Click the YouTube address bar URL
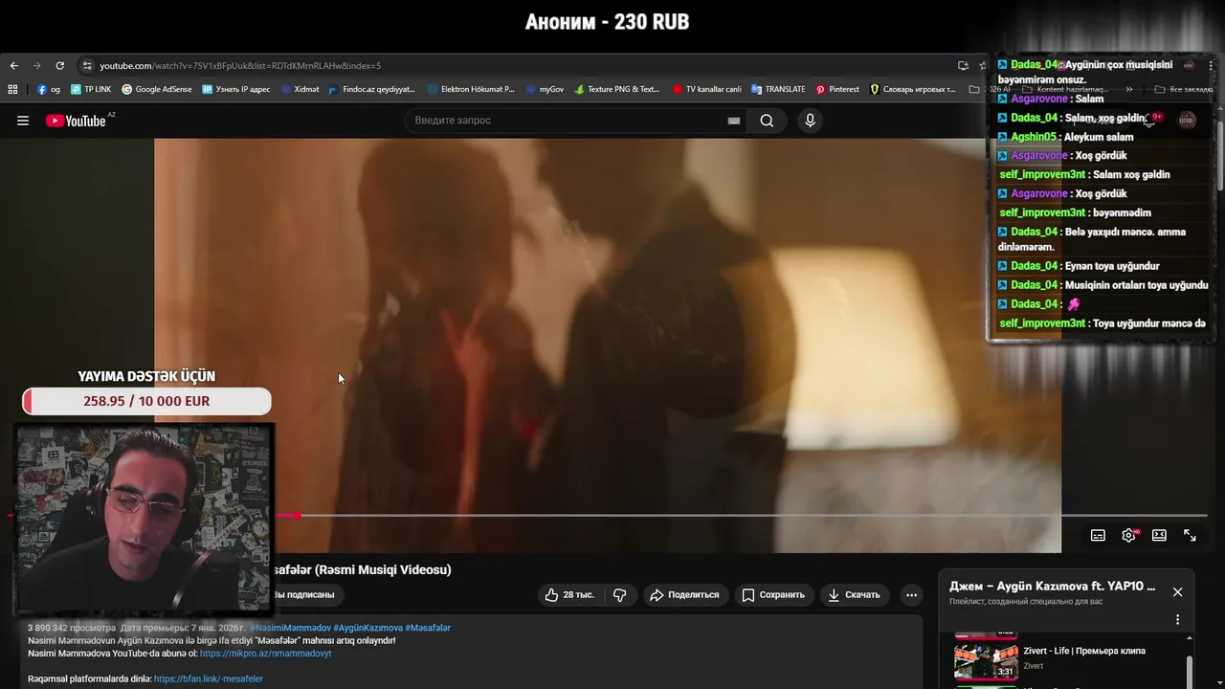1225x689 pixels. point(240,66)
